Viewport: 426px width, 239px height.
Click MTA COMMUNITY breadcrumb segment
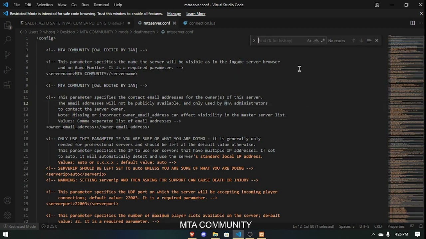pos(97,32)
